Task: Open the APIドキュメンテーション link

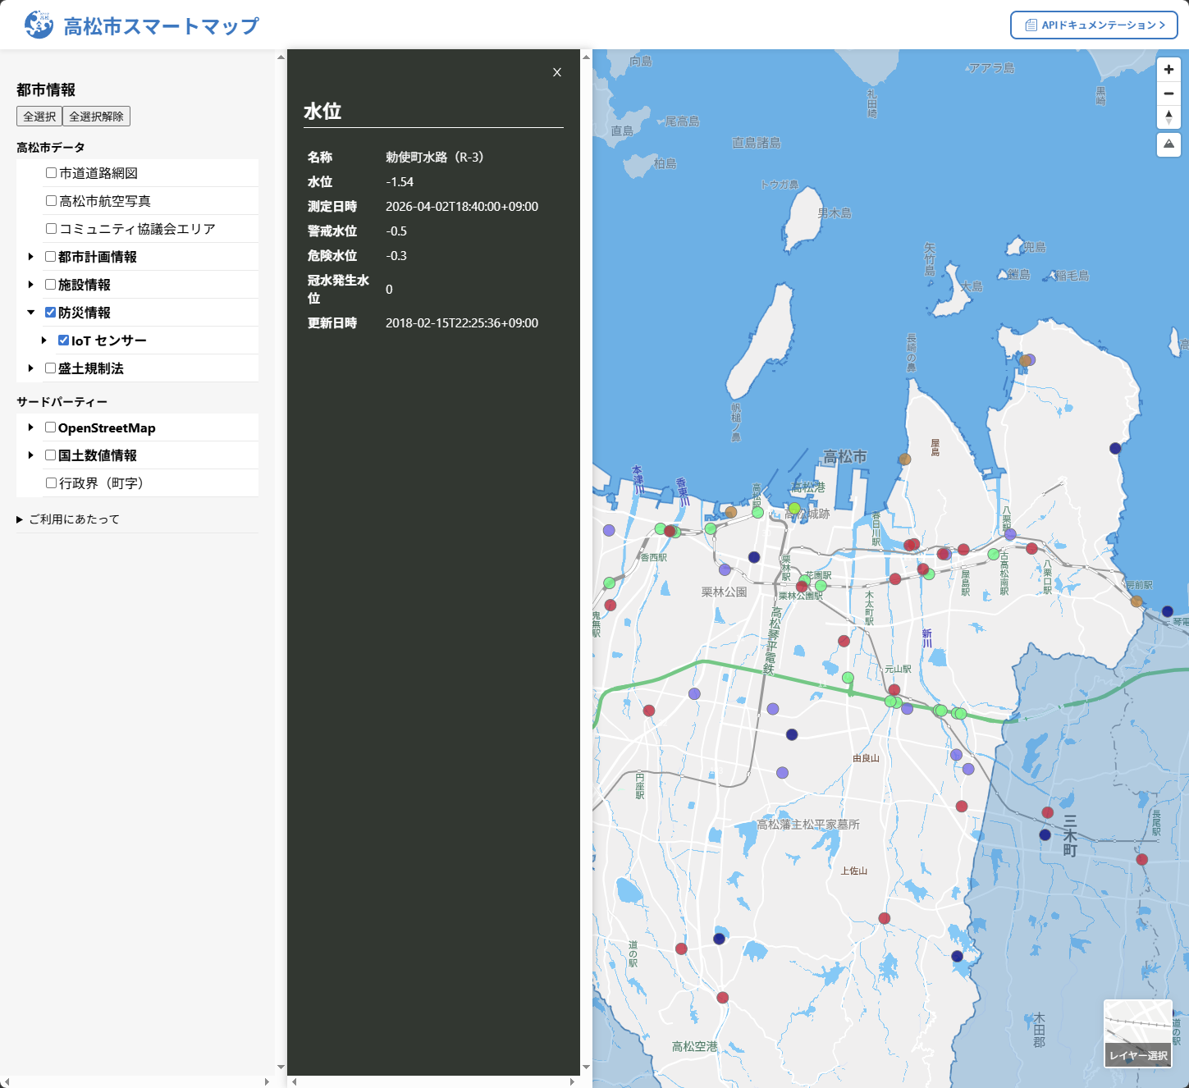Action: click(1094, 25)
